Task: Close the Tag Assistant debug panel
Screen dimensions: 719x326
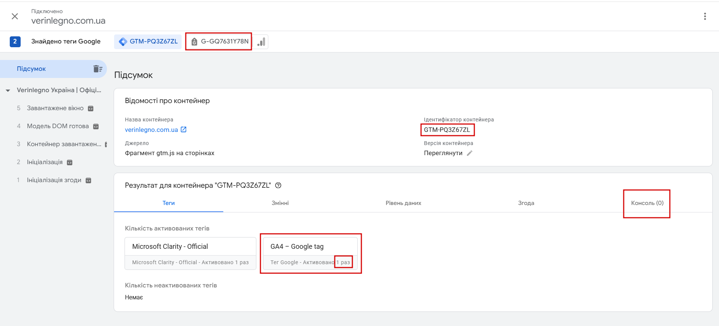Action: coord(15,16)
